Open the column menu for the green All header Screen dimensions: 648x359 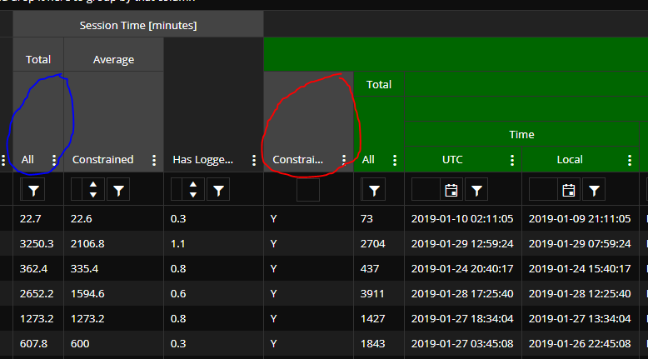click(395, 160)
